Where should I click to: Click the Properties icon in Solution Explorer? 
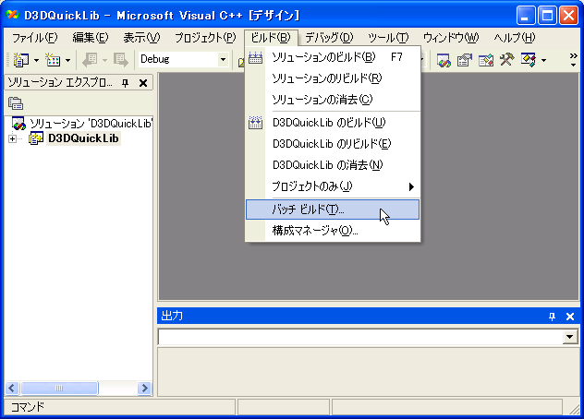[16, 102]
